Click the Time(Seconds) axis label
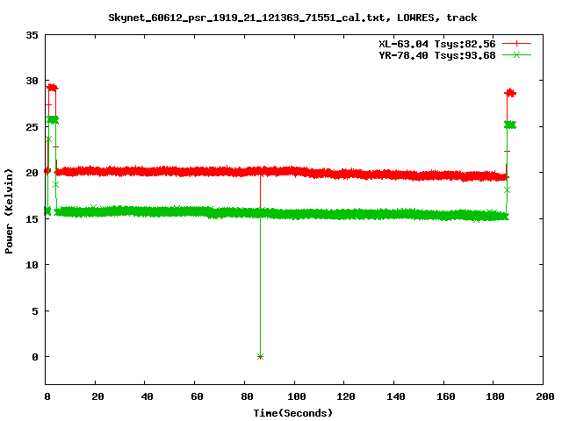Screen dimensions: 562x421 293,413
